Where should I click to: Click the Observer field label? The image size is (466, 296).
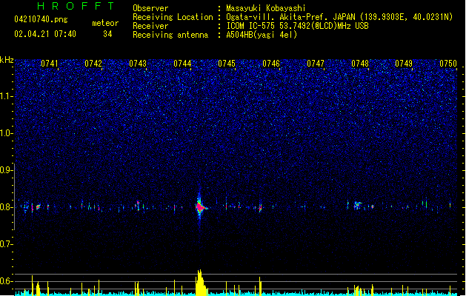pyautogui.click(x=150, y=8)
